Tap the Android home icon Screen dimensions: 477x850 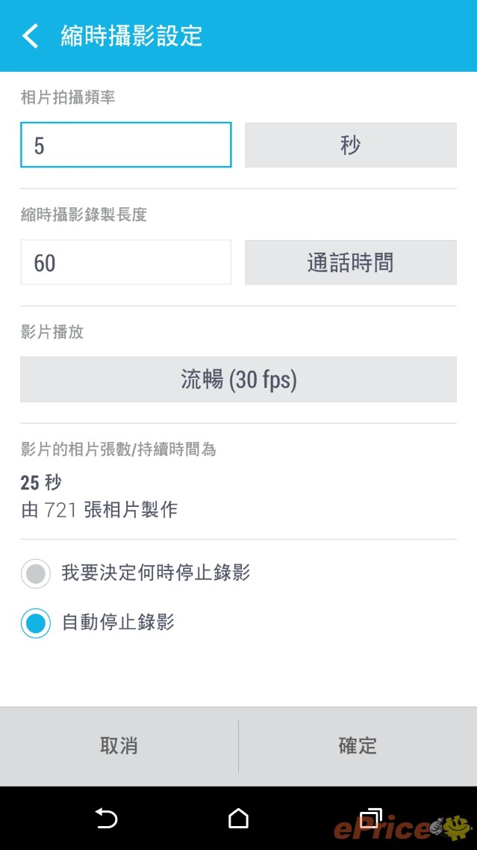(238, 819)
